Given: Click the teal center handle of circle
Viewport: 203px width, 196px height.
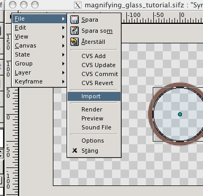Looking at the screenshot, I should pyautogui.click(x=180, y=114).
